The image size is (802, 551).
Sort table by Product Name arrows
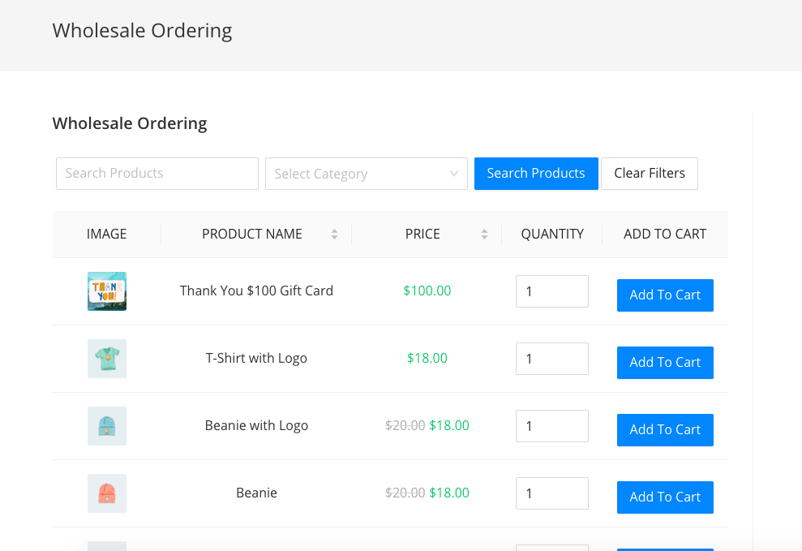click(334, 235)
